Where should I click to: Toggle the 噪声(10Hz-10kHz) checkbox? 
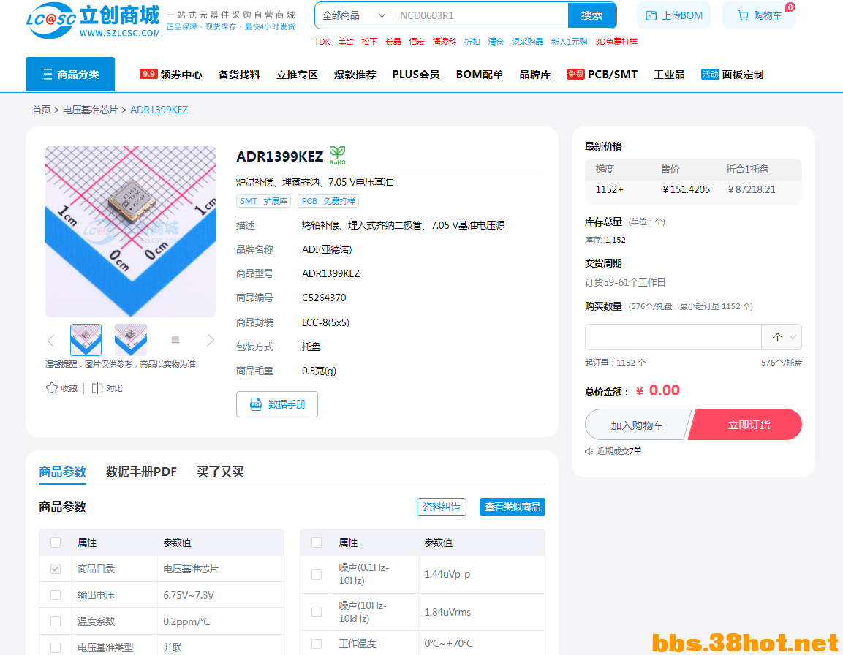tap(317, 612)
